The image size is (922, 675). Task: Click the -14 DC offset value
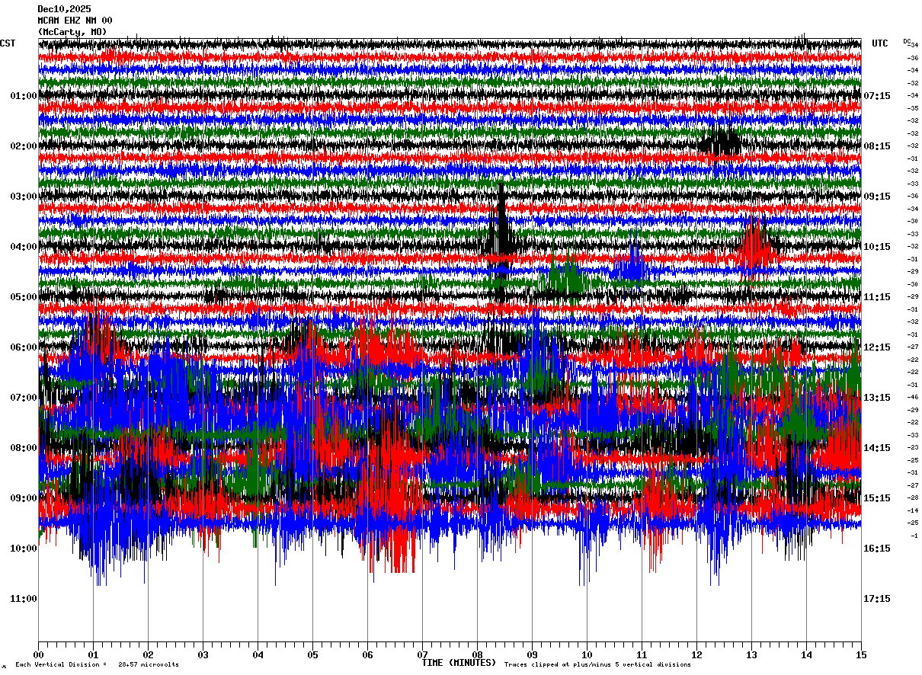pos(913,510)
